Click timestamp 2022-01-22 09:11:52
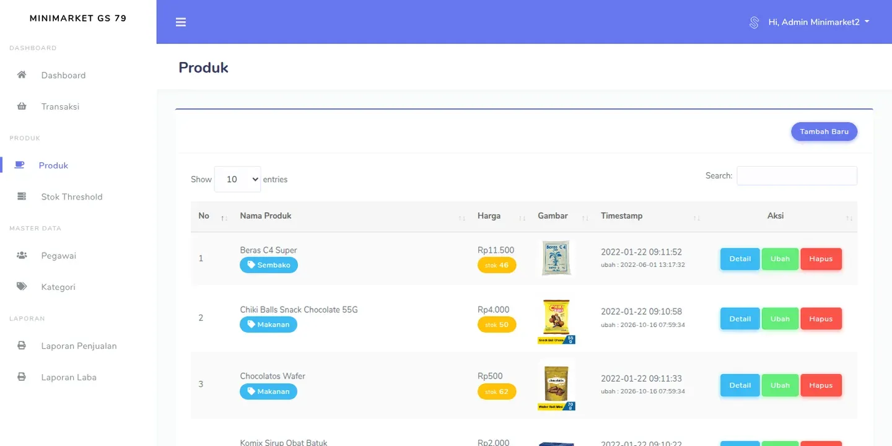Screen dimensions: 892x446 click(641, 252)
